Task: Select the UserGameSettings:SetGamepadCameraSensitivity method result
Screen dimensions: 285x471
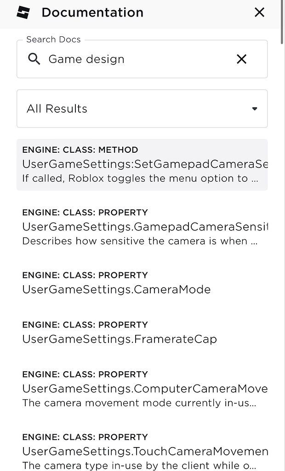Action: [x=142, y=164]
